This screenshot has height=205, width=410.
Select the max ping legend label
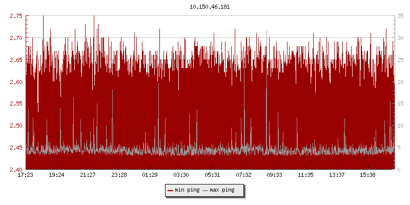(x=222, y=191)
